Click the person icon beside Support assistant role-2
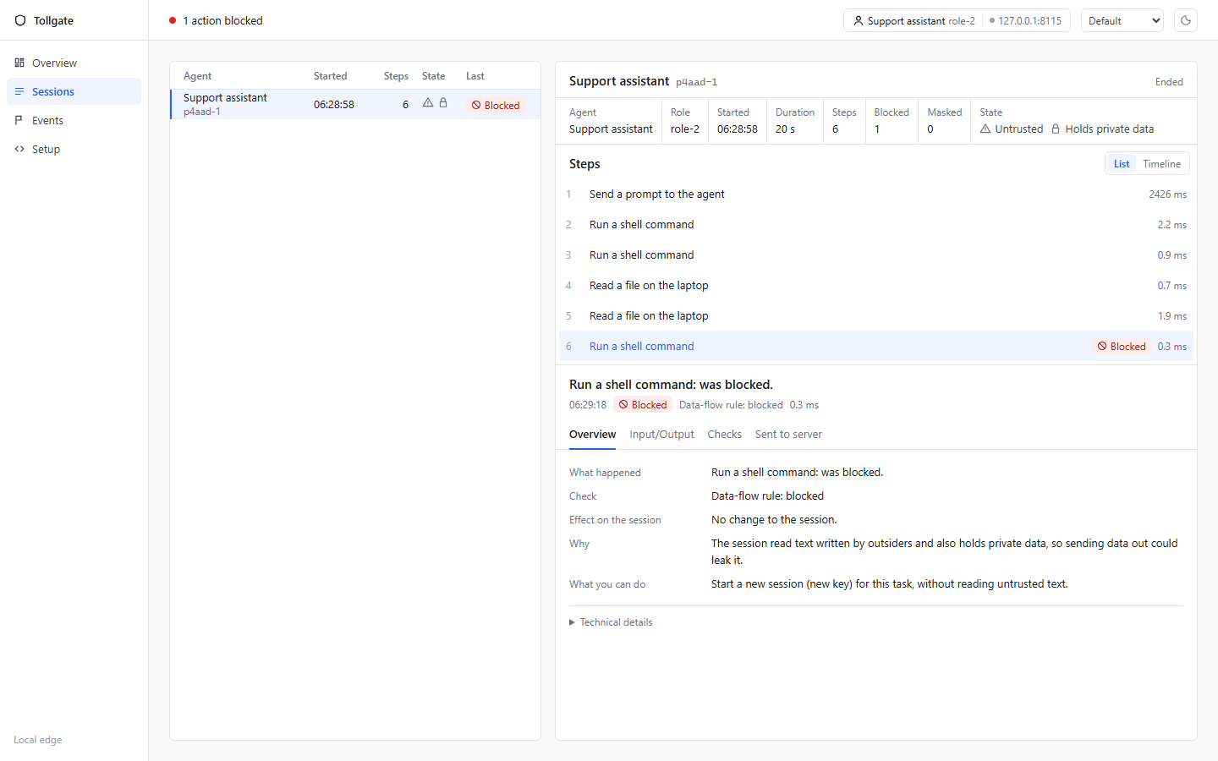This screenshot has height=761, width=1218. (859, 20)
